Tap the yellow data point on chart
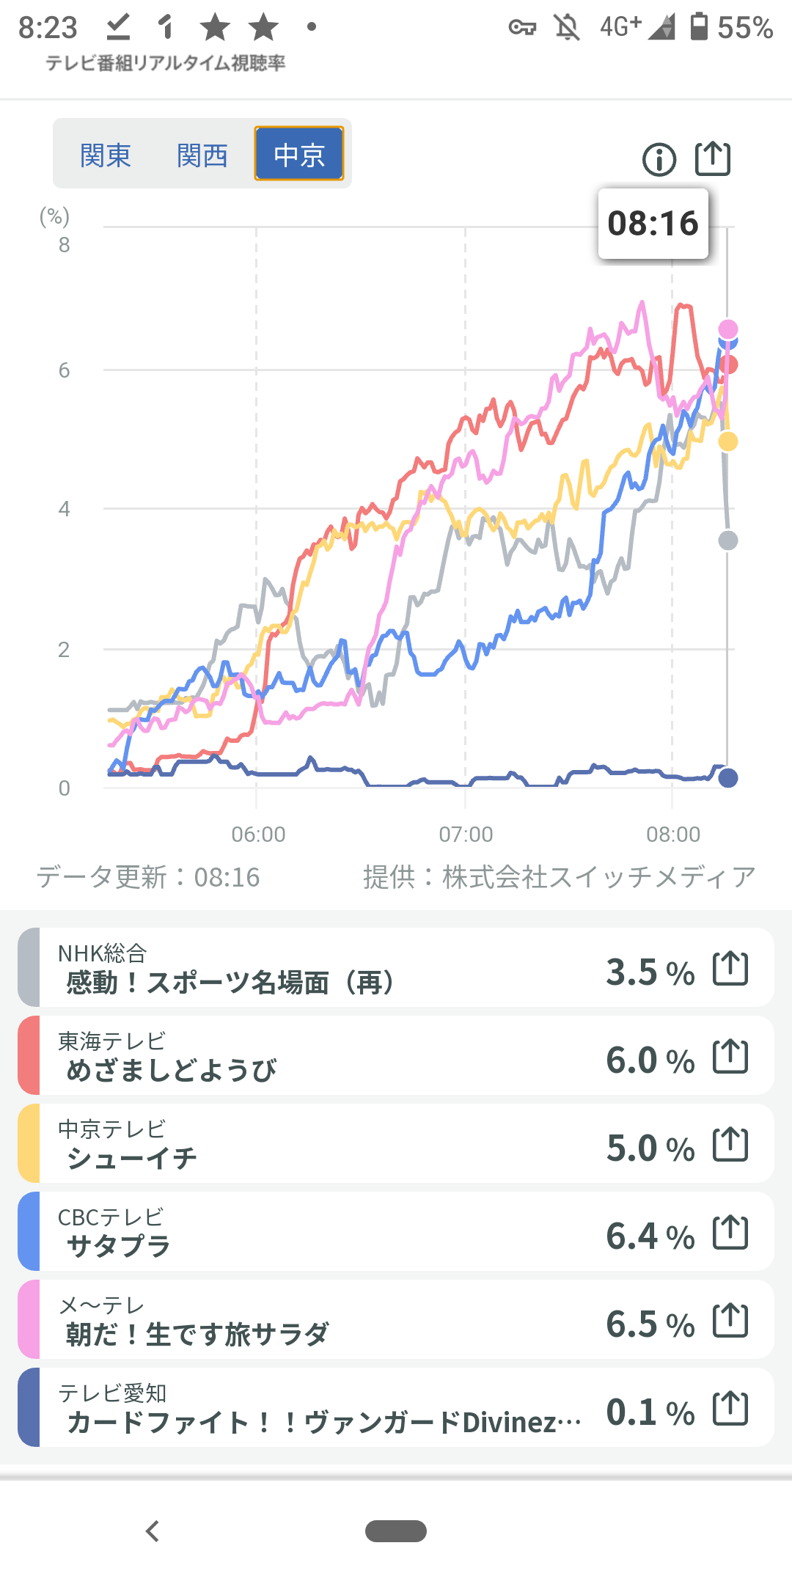The height and width of the screenshot is (1584, 792). point(727,441)
